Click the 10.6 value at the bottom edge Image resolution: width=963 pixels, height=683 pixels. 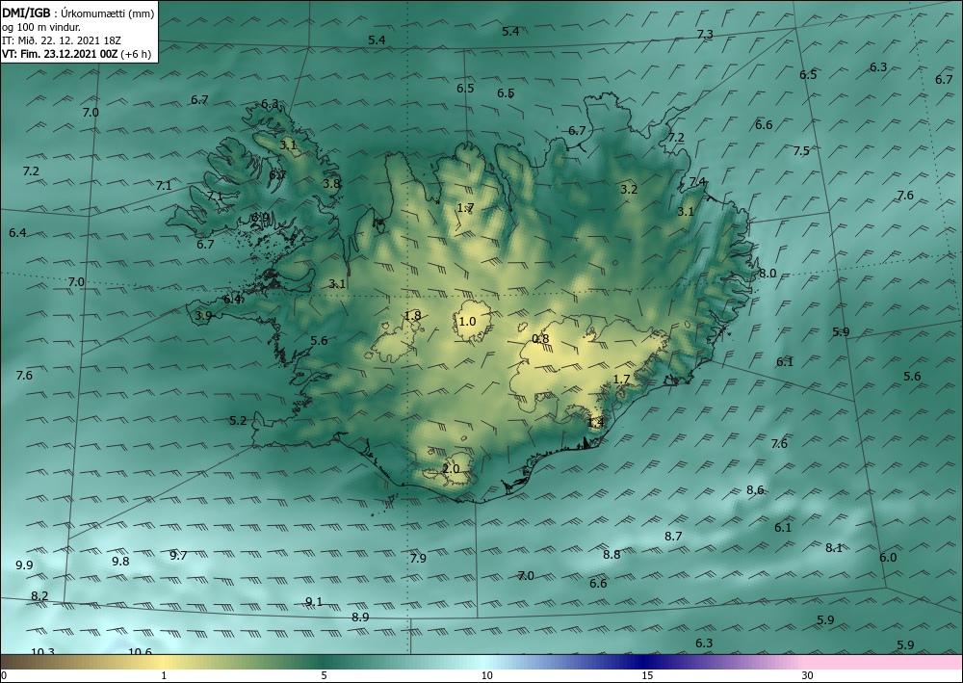pos(140,651)
